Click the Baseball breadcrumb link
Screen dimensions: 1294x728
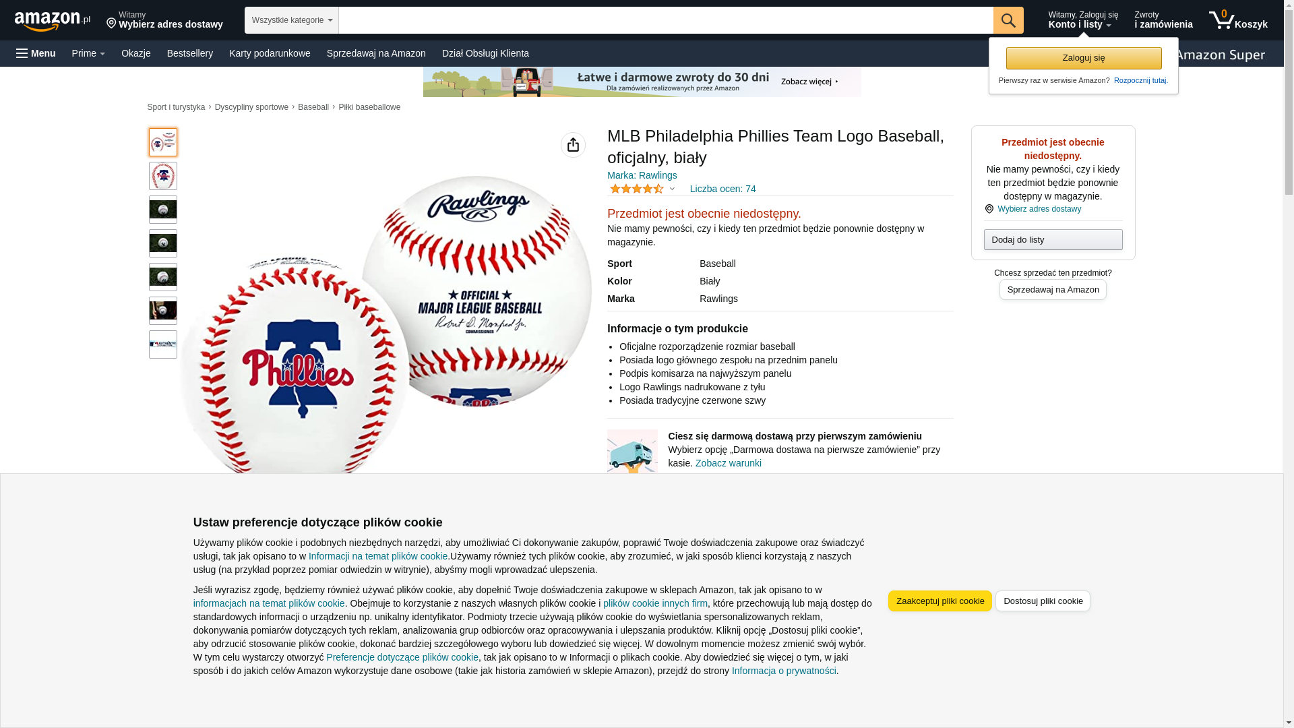pyautogui.click(x=313, y=107)
